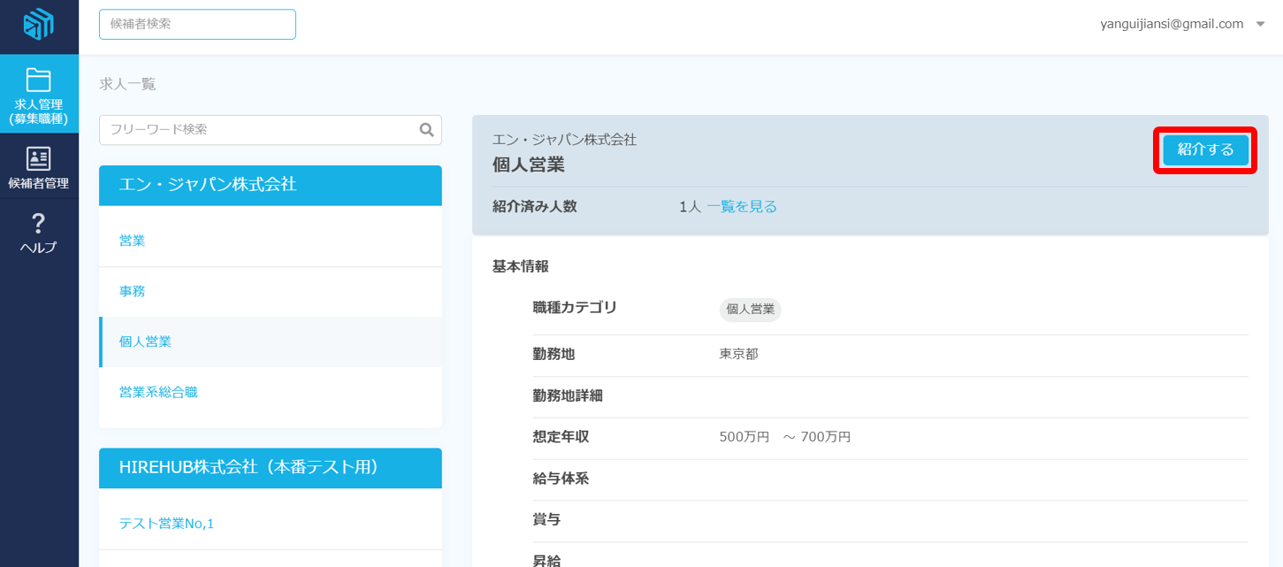The width and height of the screenshot is (1283, 567).
Task: Click the caret arrow beside the account email
Action: (1260, 25)
